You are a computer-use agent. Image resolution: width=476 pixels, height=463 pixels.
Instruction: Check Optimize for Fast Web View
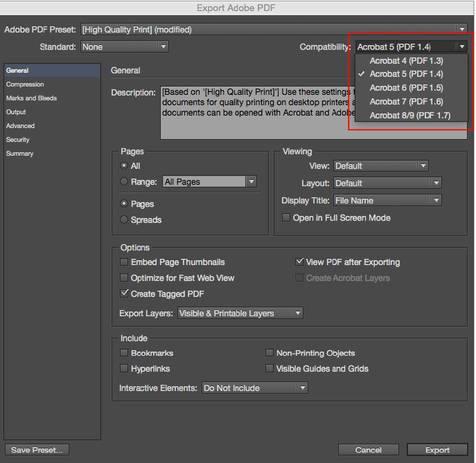(x=124, y=278)
